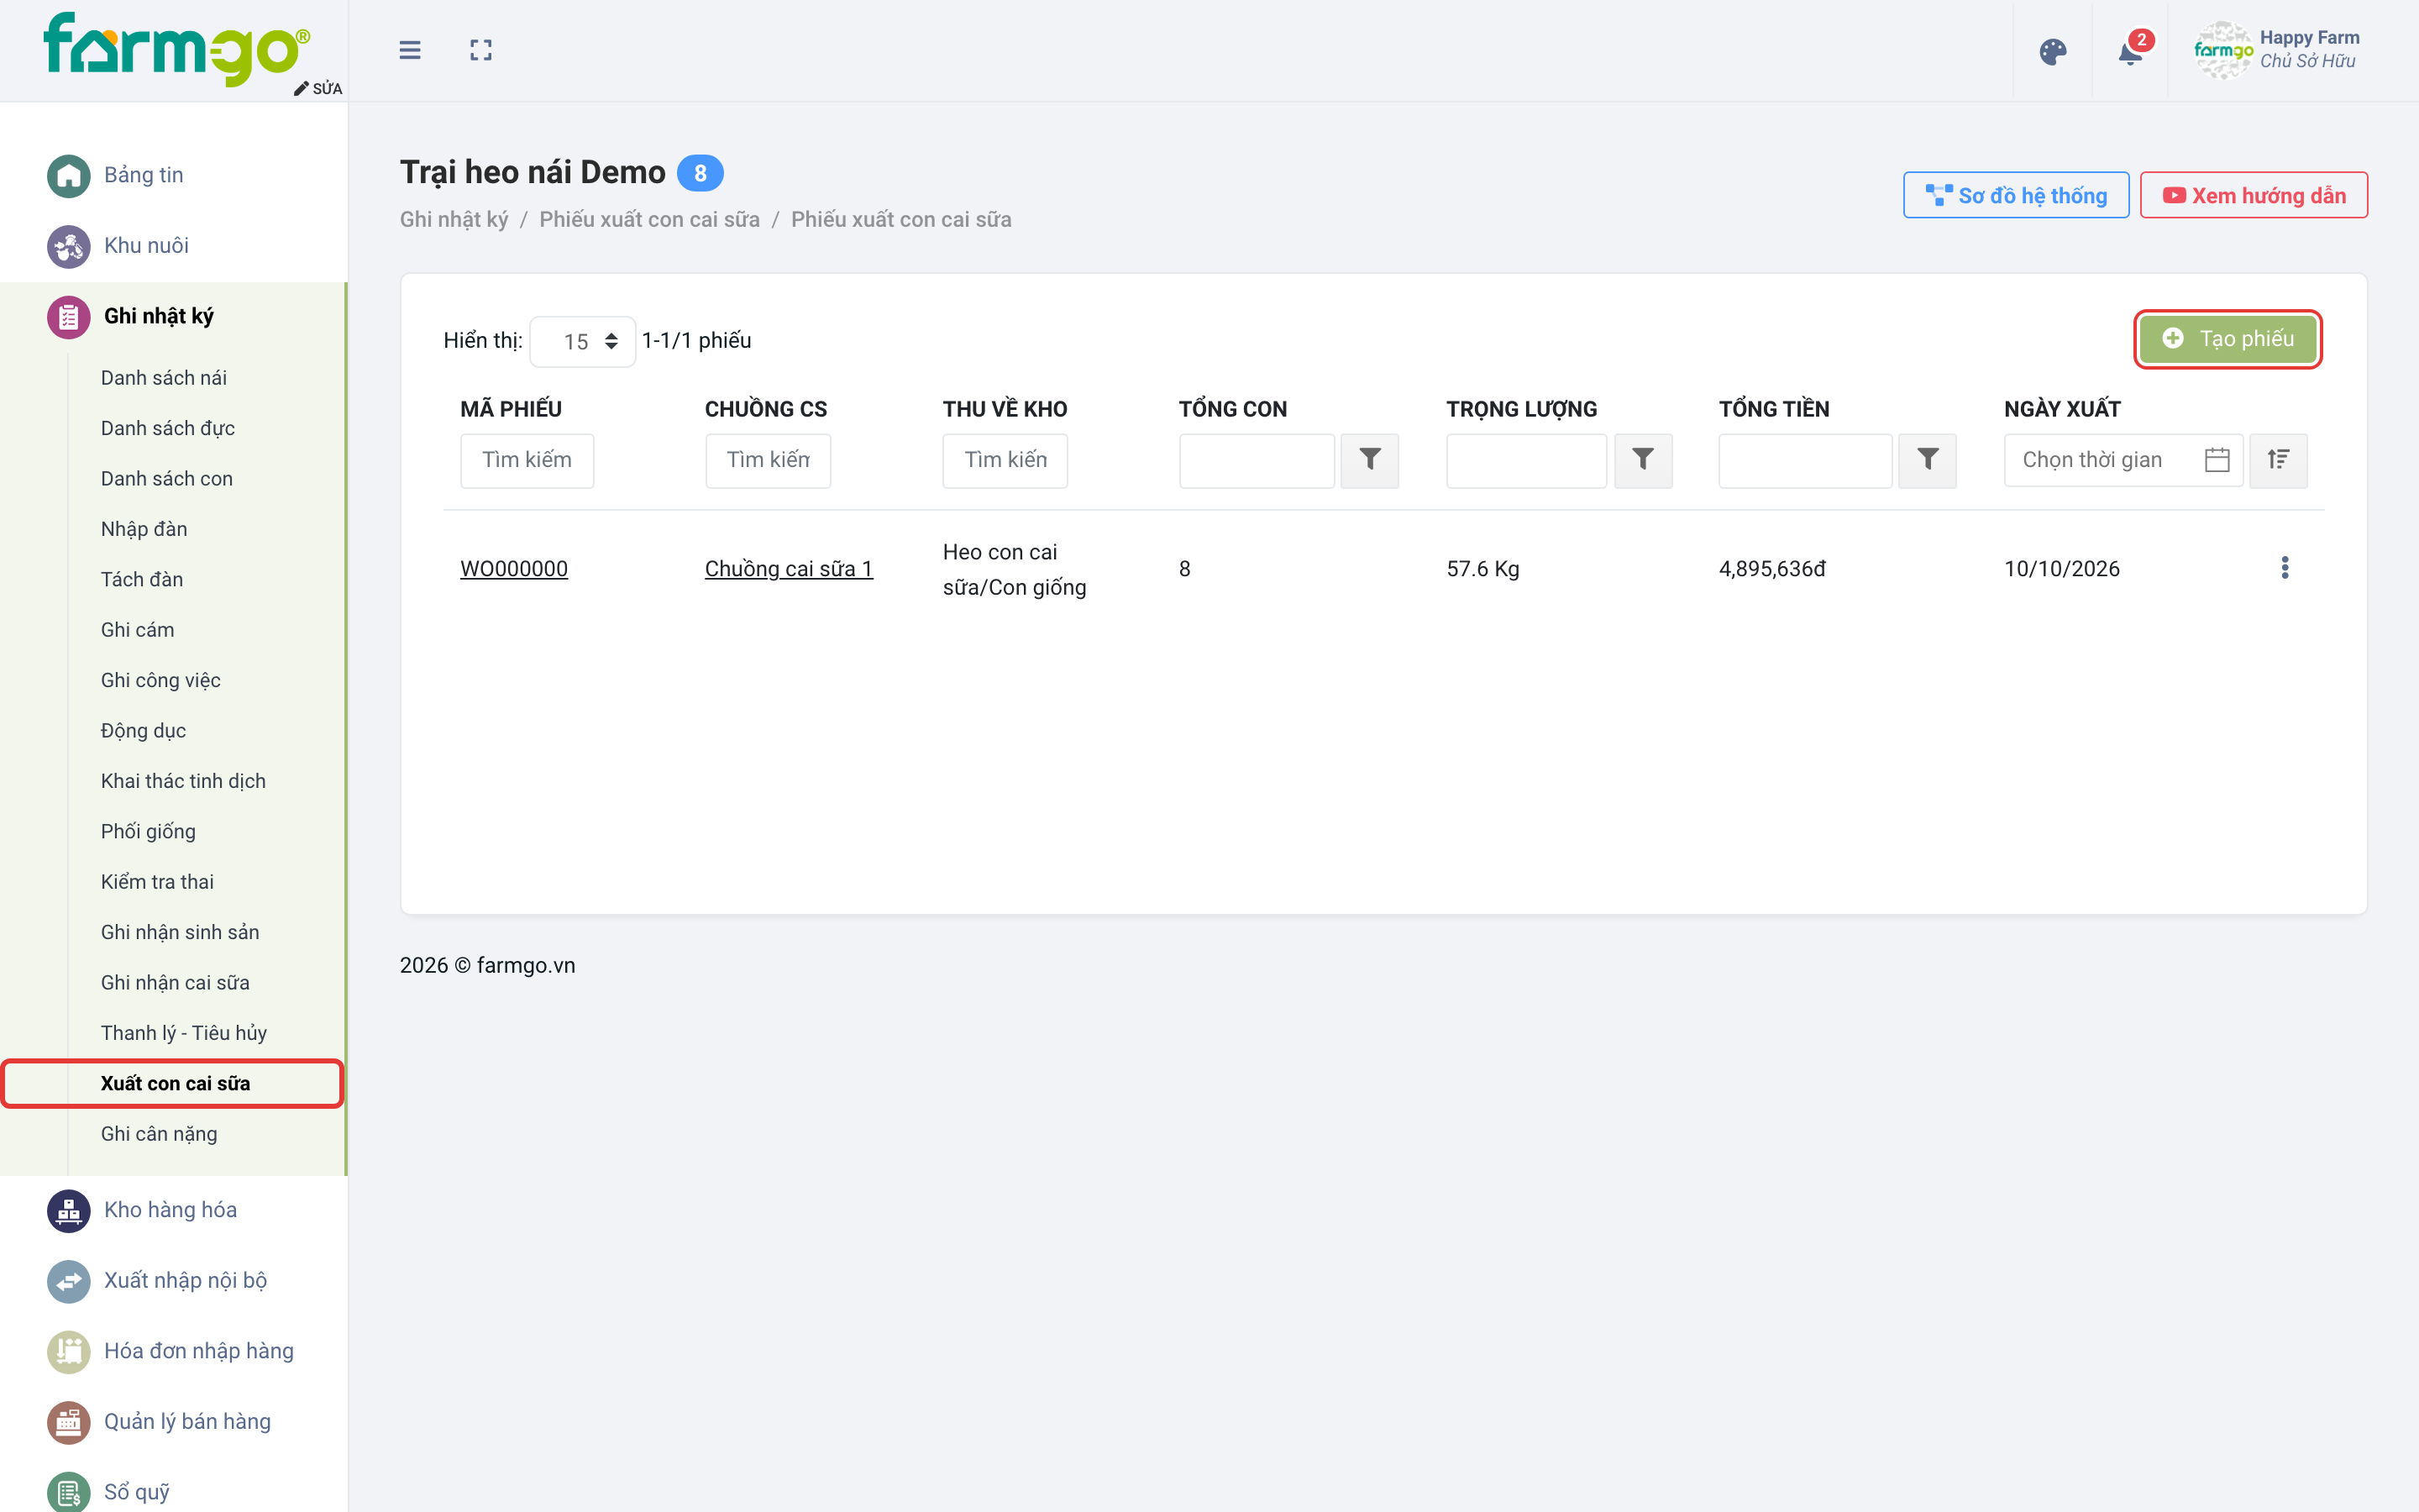
Task: Focus the Tổng con filter input
Action: [1257, 460]
